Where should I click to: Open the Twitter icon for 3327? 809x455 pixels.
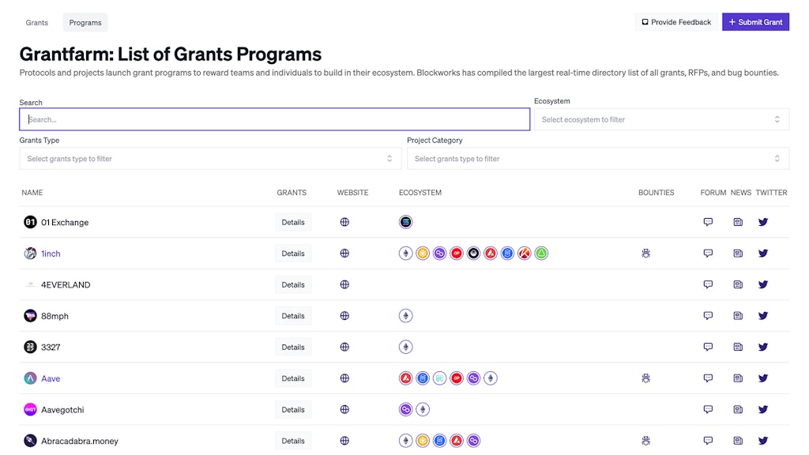point(763,347)
